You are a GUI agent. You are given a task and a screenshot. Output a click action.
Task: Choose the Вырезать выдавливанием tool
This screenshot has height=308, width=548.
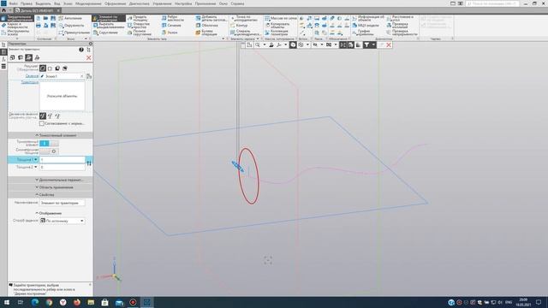109,26
